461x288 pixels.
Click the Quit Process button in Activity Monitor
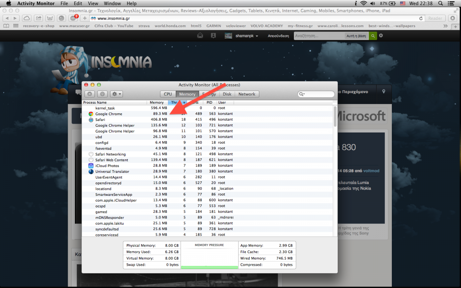pos(90,94)
